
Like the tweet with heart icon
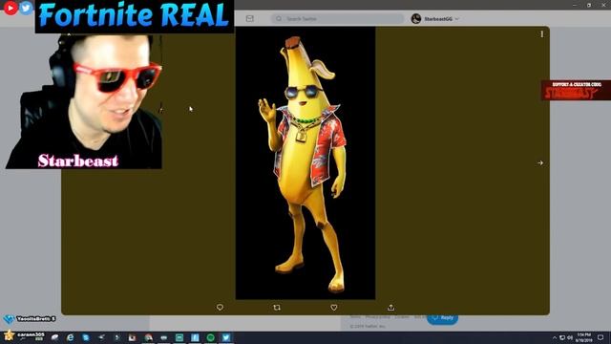(334, 308)
